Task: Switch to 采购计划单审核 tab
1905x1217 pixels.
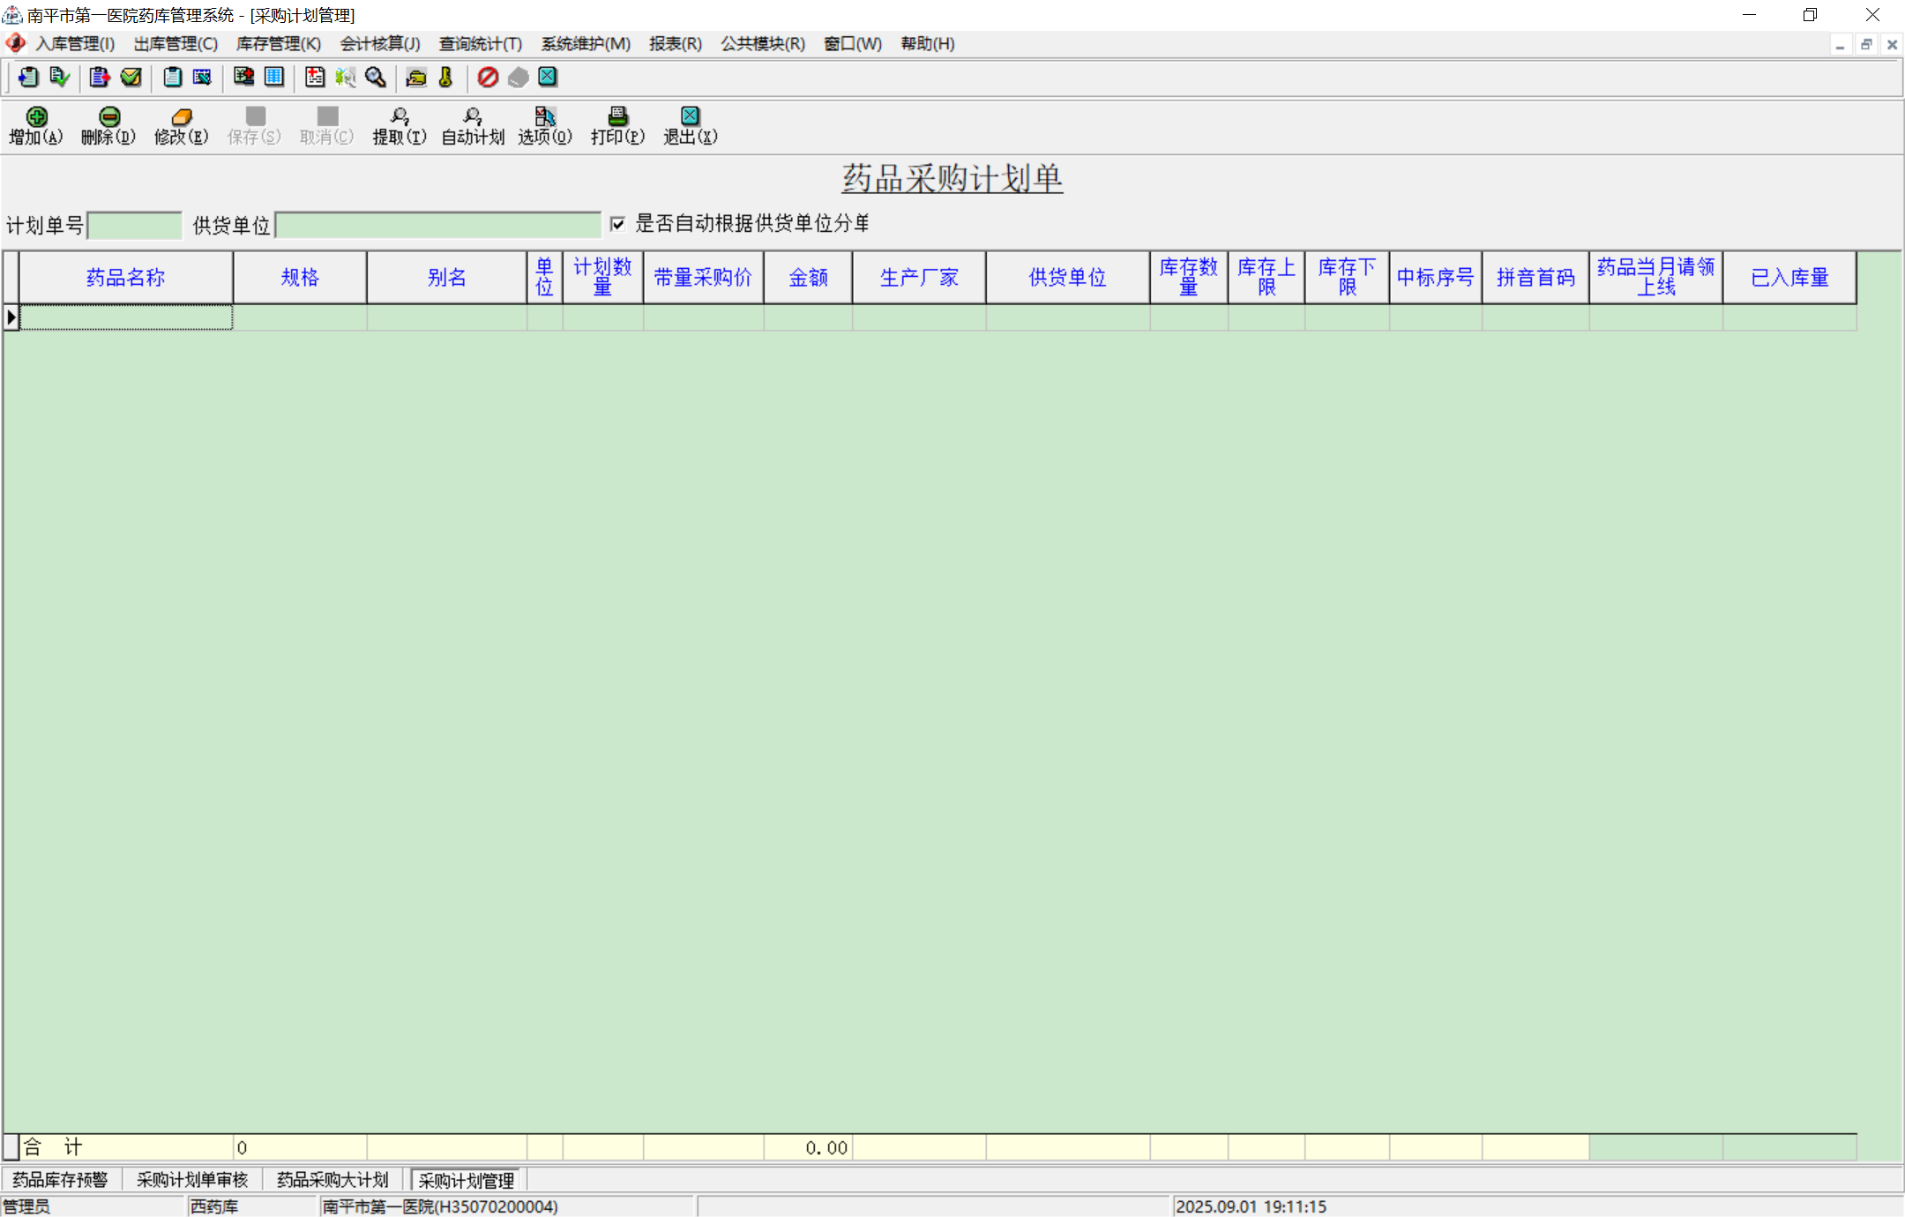Action: click(192, 1180)
